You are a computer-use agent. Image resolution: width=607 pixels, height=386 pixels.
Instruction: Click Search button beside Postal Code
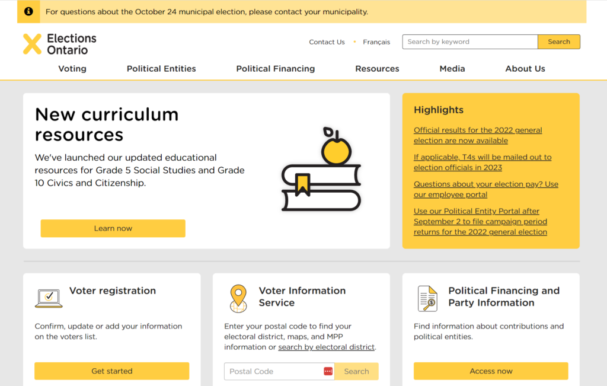tap(356, 371)
